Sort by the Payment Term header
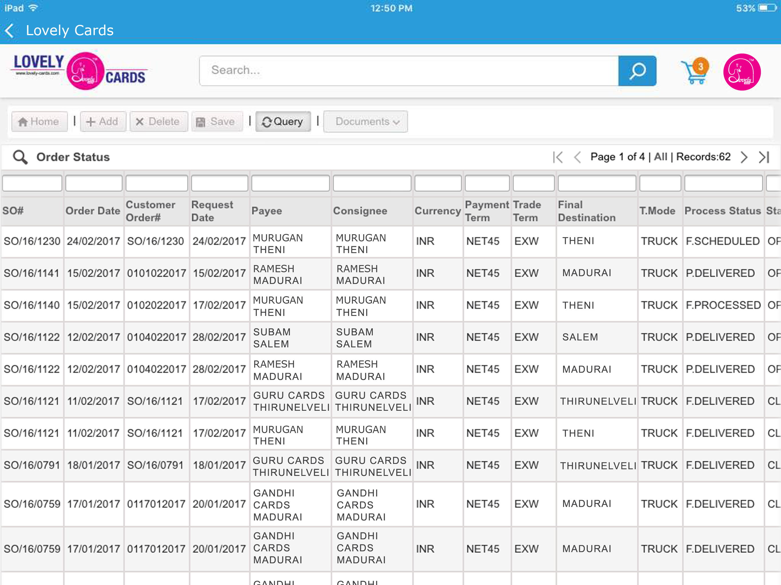Screen dimensions: 781x585 (x=487, y=211)
